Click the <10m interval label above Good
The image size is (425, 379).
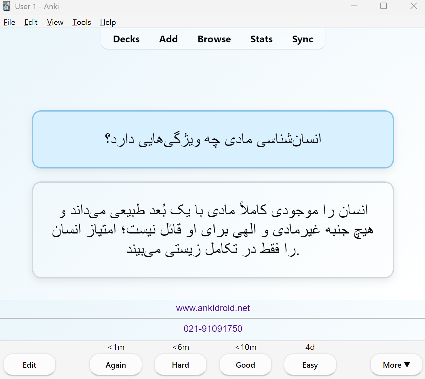pyautogui.click(x=245, y=347)
